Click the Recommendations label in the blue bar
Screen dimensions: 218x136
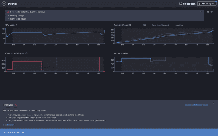[x=12, y=132]
